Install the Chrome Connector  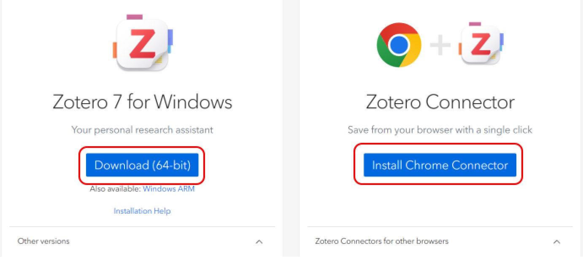click(440, 165)
